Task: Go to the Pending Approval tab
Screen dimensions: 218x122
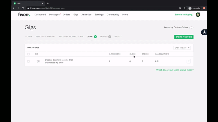Action: point(46,37)
